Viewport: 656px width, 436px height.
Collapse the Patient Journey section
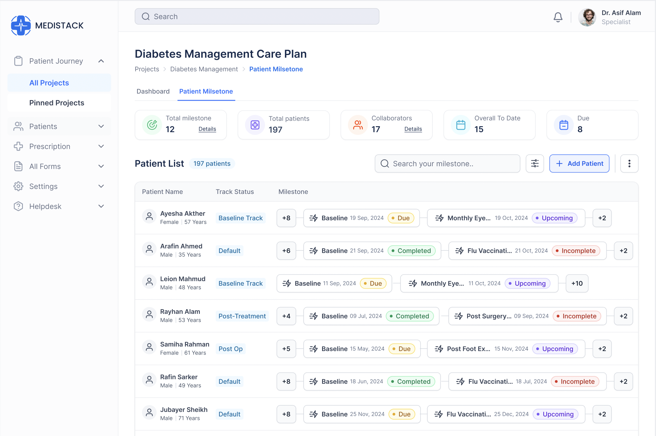pos(101,61)
